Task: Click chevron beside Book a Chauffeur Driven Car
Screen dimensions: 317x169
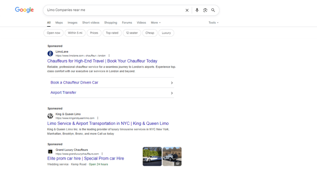Action: click(172, 83)
